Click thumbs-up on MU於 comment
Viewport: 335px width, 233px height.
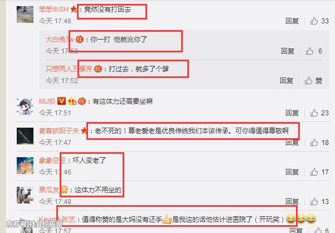click(314, 113)
